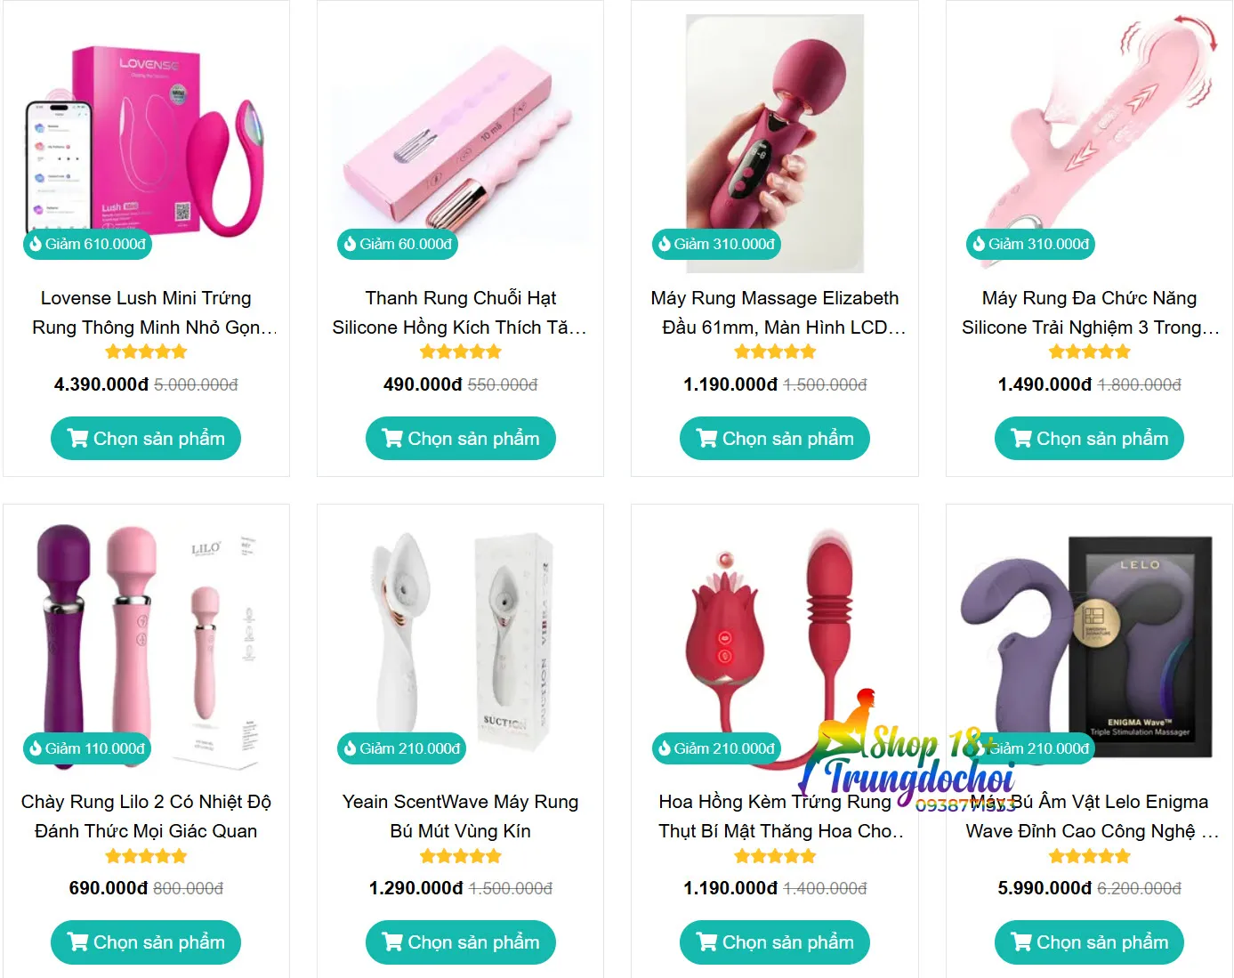Choose product Máy Rung Massage Elizabeth button
The width and height of the screenshot is (1234, 978).
coord(775,439)
